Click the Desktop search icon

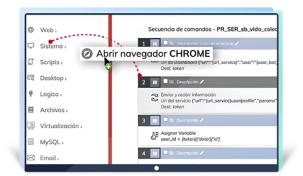click(31, 78)
